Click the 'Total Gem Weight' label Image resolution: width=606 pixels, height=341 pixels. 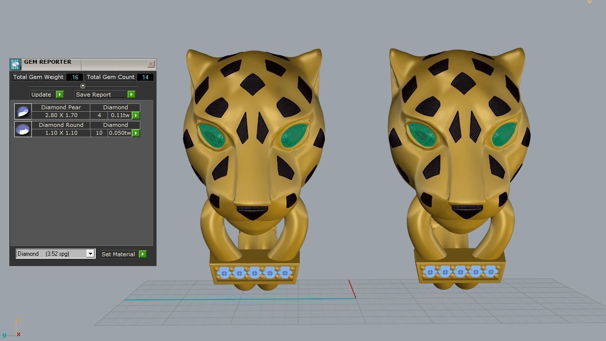38,77
